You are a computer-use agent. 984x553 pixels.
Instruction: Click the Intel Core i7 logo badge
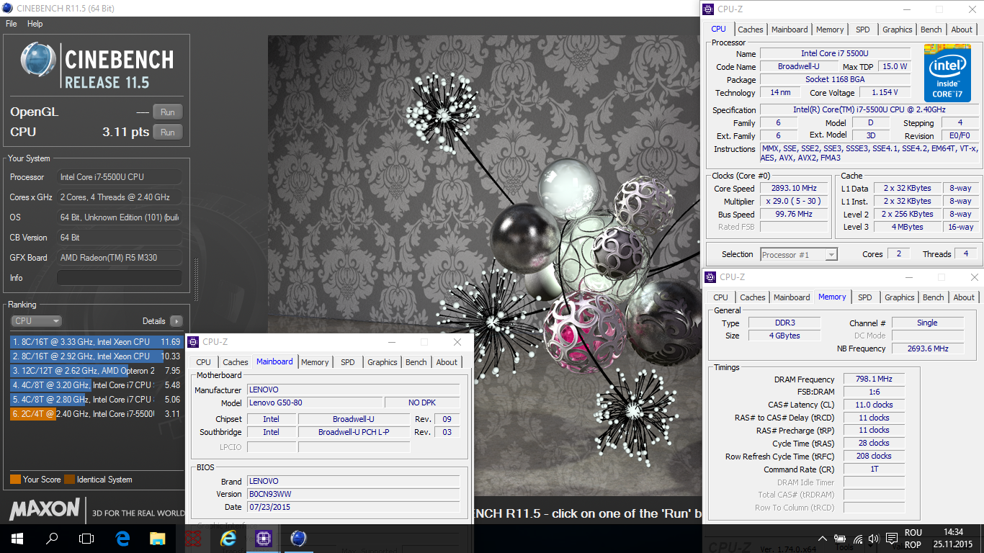947,73
